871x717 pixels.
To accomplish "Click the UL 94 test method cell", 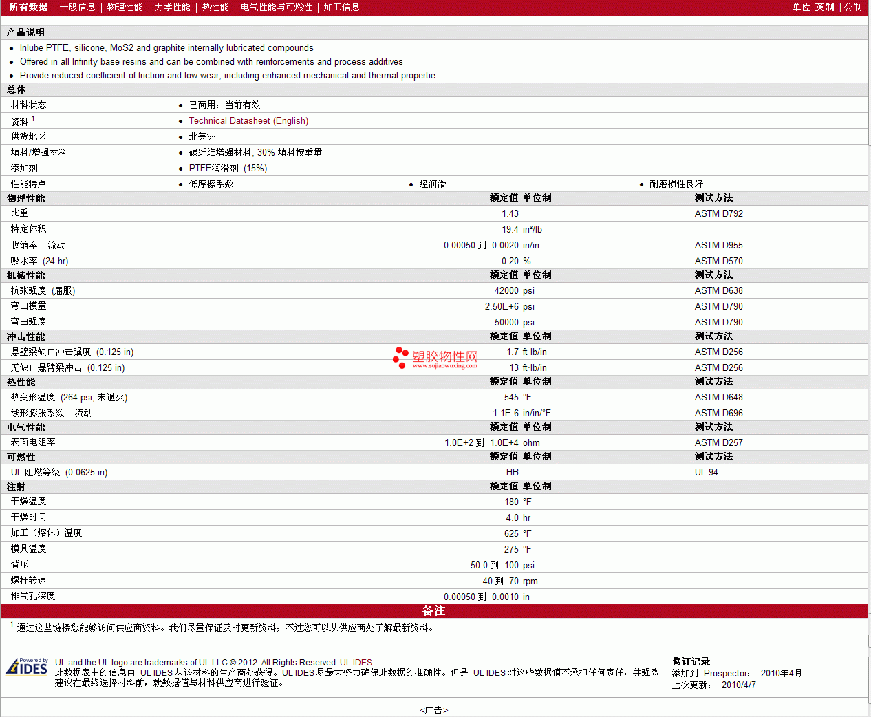I will 706,472.
